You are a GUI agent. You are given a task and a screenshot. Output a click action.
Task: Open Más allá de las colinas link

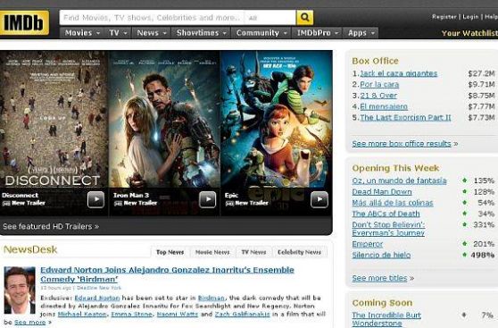(393, 203)
